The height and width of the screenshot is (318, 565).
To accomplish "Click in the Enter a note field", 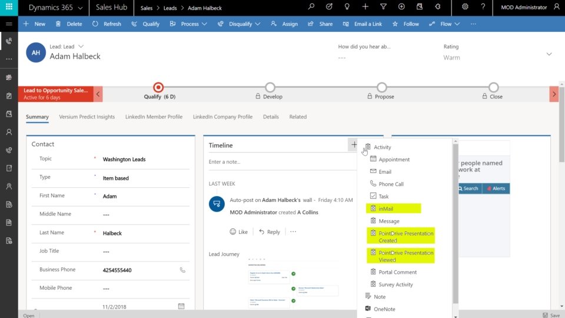I will tap(282, 161).
